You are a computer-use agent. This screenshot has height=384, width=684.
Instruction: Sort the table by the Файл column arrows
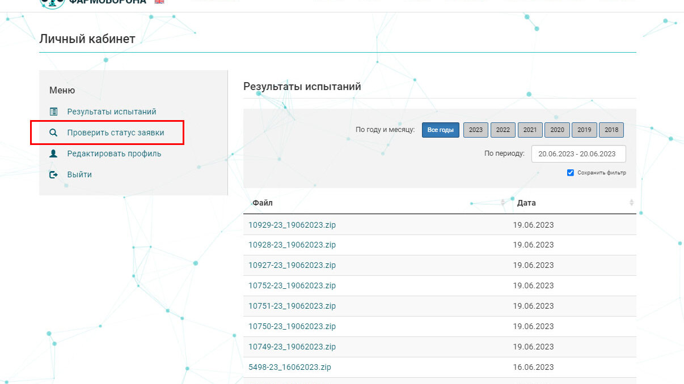click(x=503, y=203)
